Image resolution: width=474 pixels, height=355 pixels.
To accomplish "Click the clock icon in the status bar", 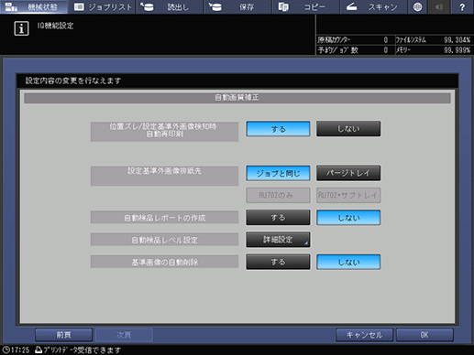I will tap(6, 350).
